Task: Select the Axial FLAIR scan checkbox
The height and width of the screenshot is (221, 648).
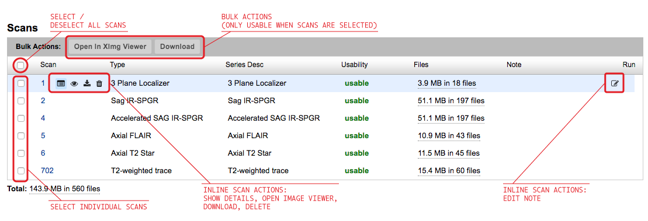Action: [20, 136]
